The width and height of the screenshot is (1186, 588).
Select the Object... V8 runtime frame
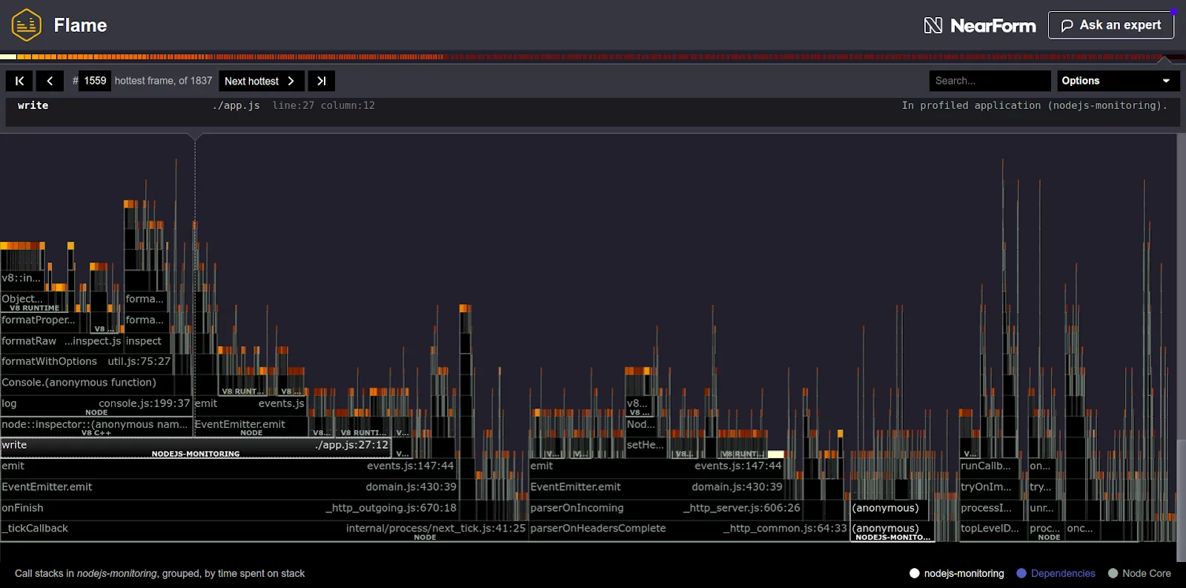tap(34, 301)
